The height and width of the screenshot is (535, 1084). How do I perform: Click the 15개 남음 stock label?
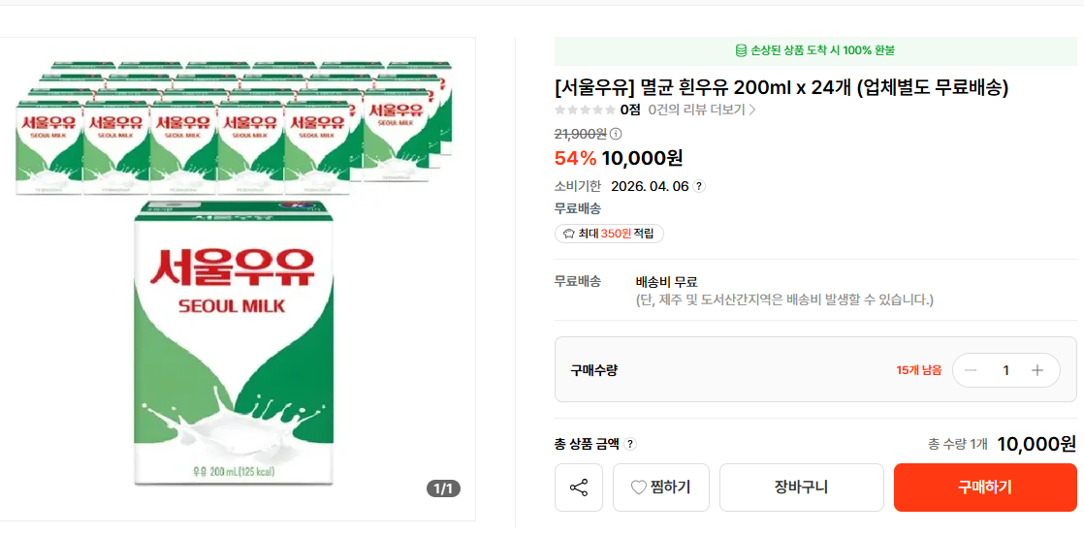point(918,370)
